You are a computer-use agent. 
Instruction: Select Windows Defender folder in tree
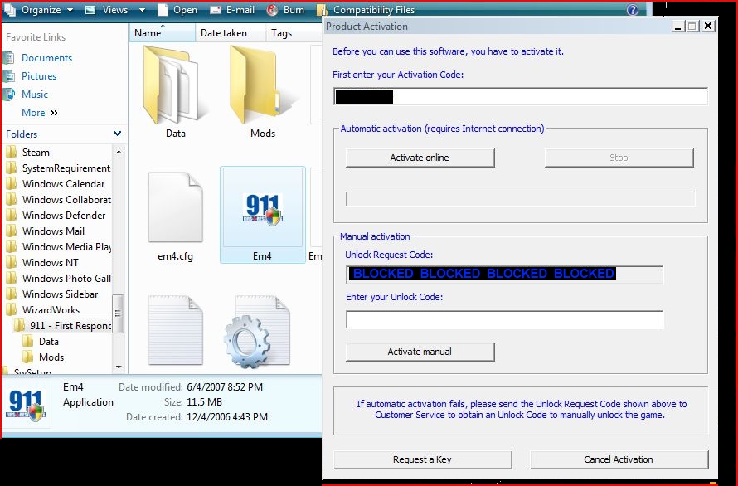(x=64, y=216)
